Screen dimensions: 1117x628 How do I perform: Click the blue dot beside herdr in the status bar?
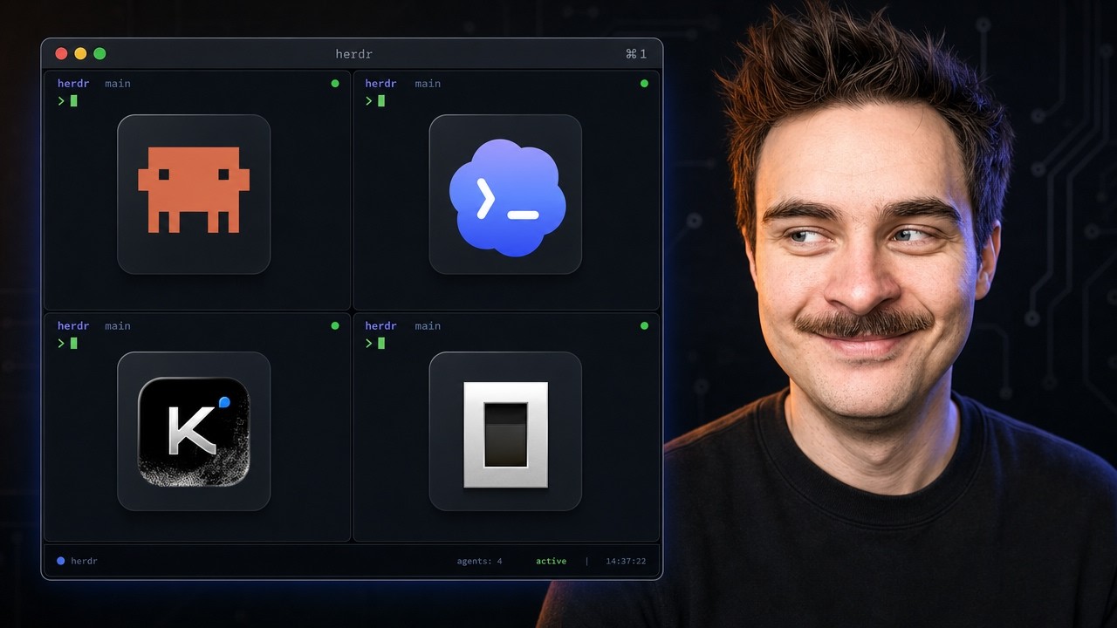click(60, 561)
